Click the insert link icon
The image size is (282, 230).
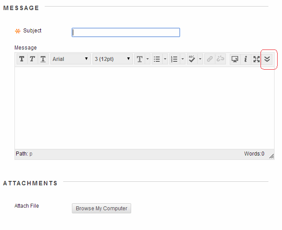(210, 59)
